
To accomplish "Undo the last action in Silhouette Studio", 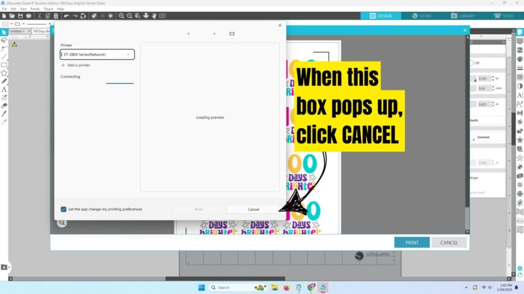I will tap(67, 16).
